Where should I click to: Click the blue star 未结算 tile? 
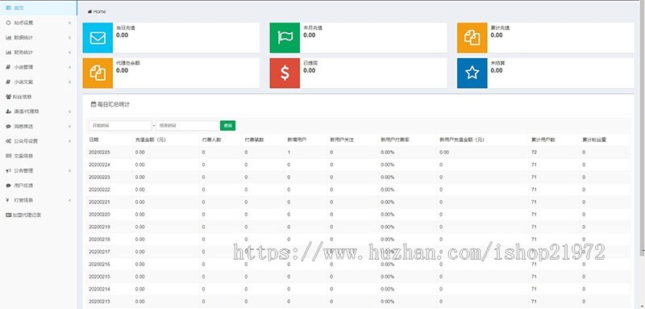click(472, 73)
